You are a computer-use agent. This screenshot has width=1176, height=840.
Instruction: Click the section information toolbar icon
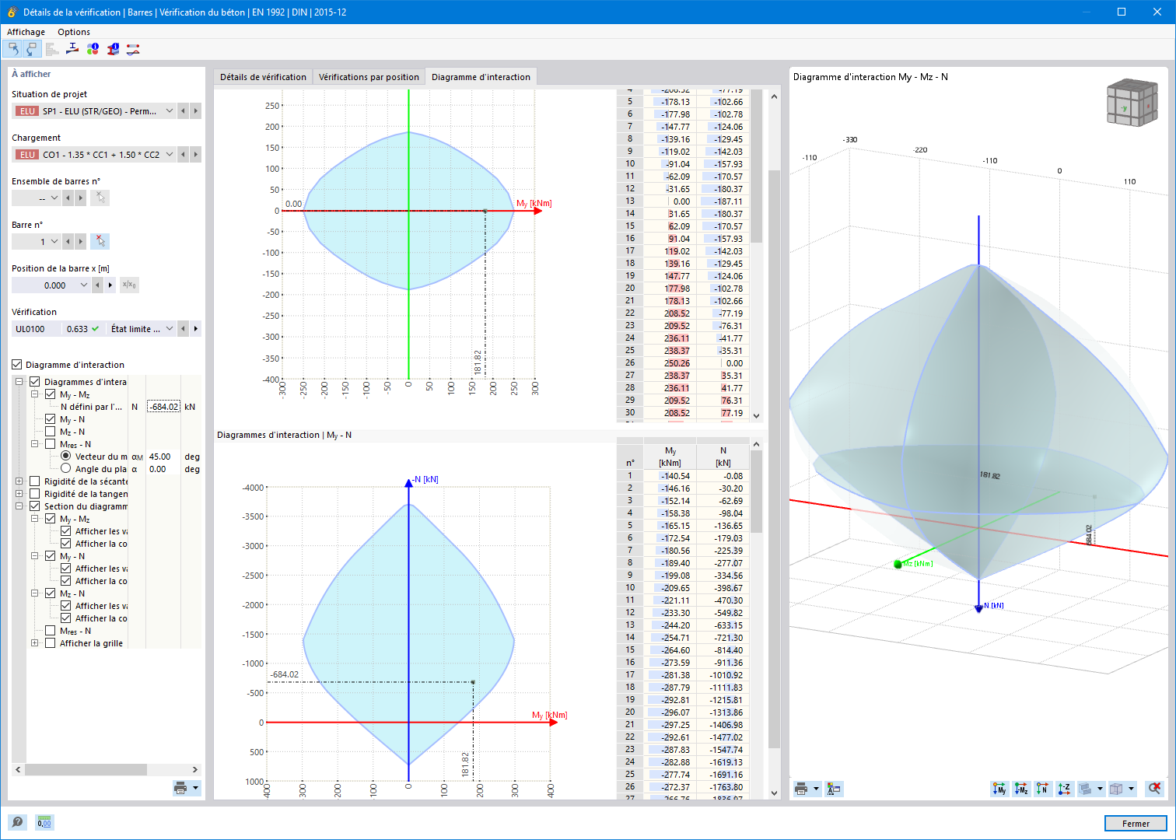[113, 49]
